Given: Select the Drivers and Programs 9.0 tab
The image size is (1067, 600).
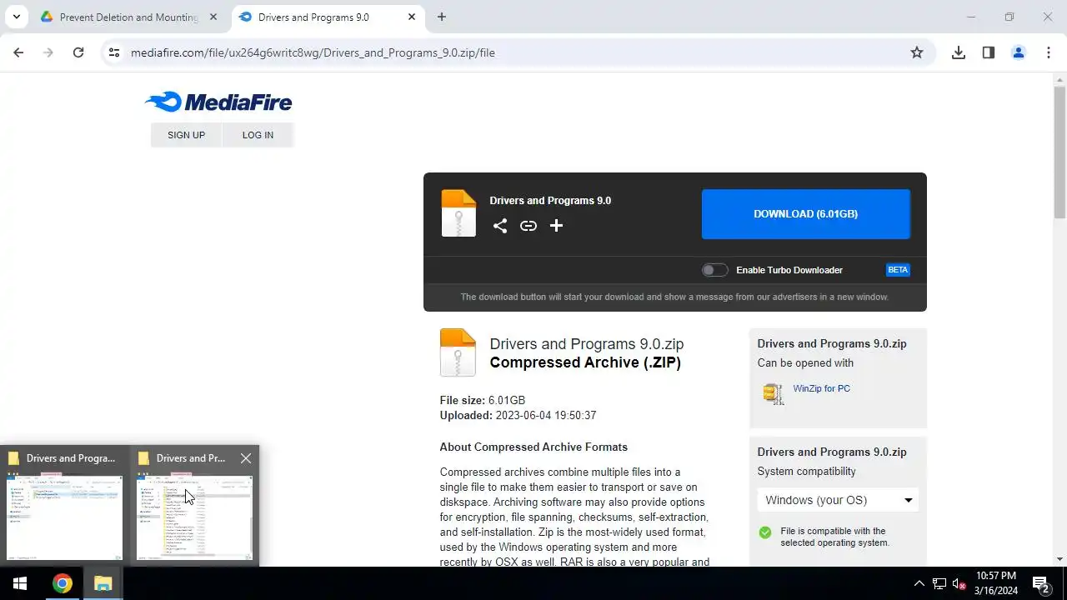Looking at the screenshot, I should click(x=313, y=17).
